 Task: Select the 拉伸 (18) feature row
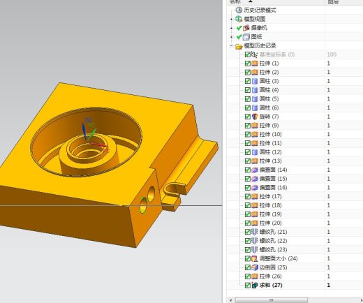[295, 205]
